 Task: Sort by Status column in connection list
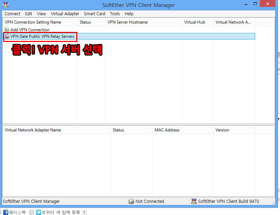pyautogui.click(x=92, y=22)
